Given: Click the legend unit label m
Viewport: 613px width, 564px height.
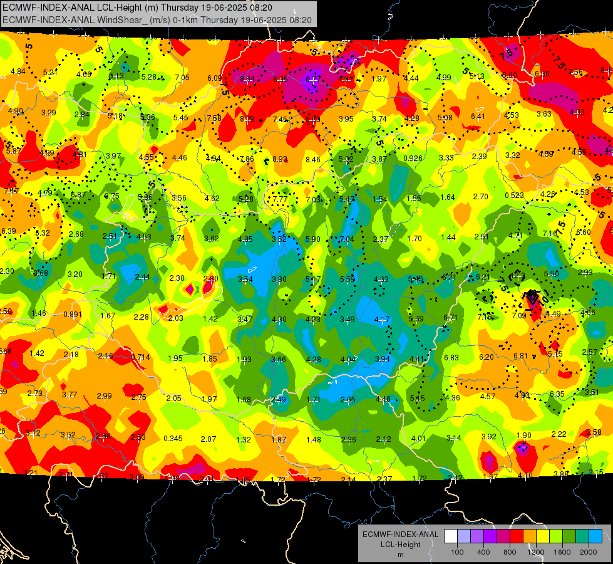Looking at the screenshot, I should pyautogui.click(x=400, y=555).
